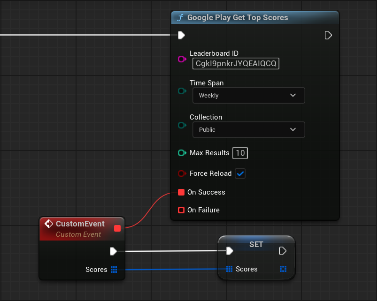Click the Scores output array pin on SET
This screenshot has height=301, width=377.
click(x=283, y=269)
